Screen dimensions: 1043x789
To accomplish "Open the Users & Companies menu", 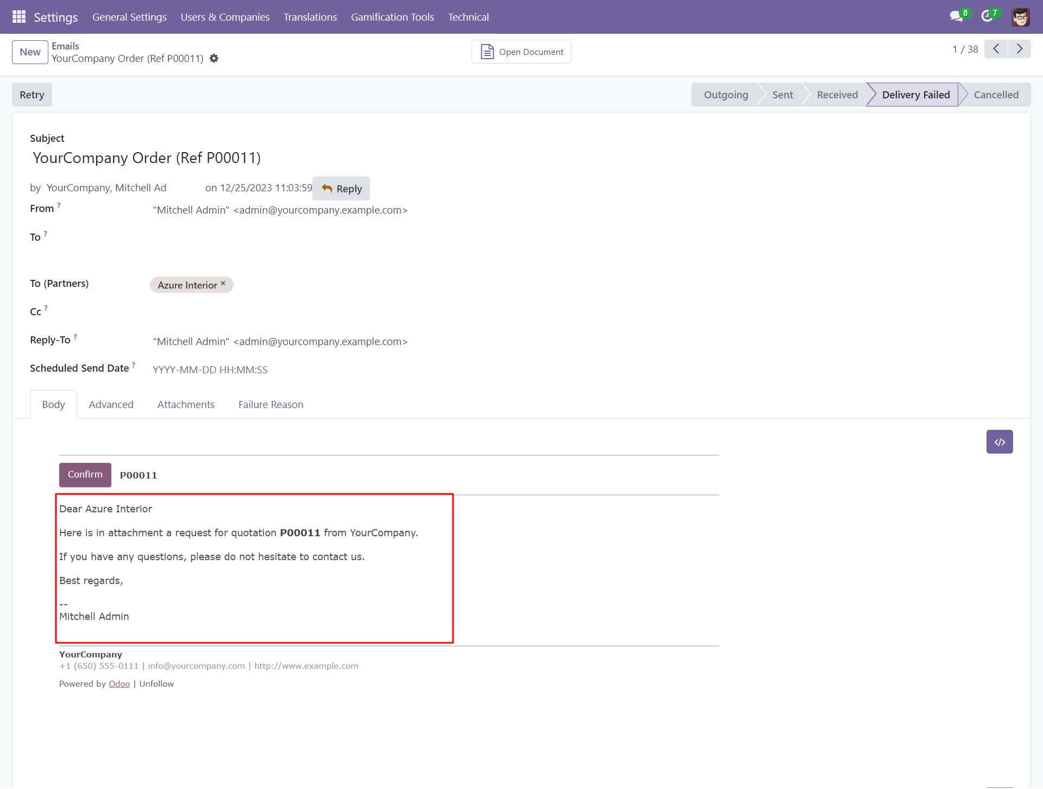I will pos(225,17).
